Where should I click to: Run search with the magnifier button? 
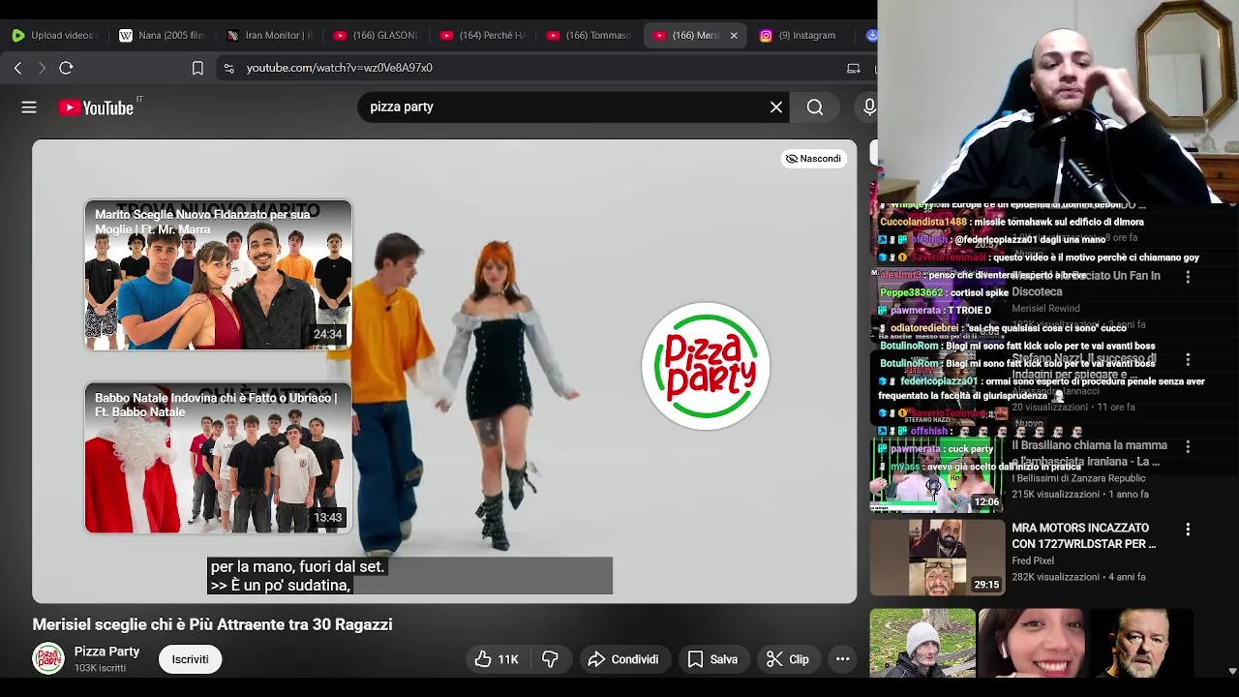coord(815,107)
